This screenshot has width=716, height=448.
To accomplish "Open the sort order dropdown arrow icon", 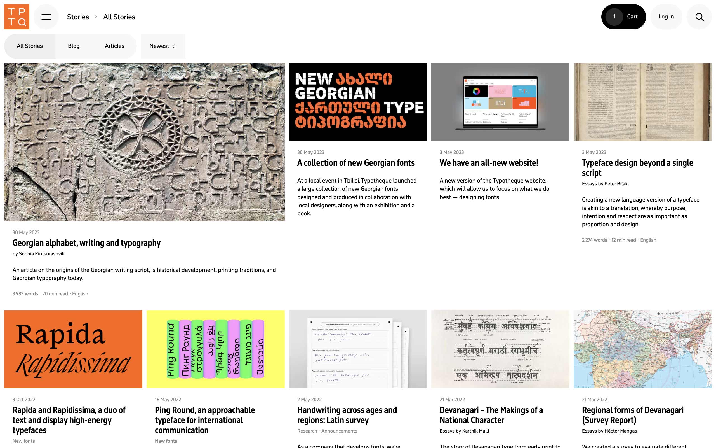I will [174, 45].
